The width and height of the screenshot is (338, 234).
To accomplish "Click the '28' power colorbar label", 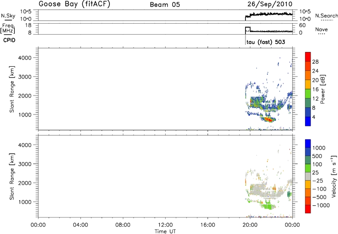I will tap(315, 62).
